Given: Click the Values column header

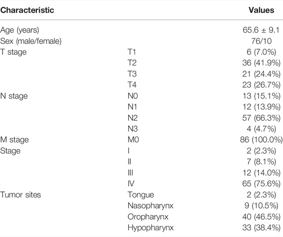Looking at the screenshot, I should 261,10.
